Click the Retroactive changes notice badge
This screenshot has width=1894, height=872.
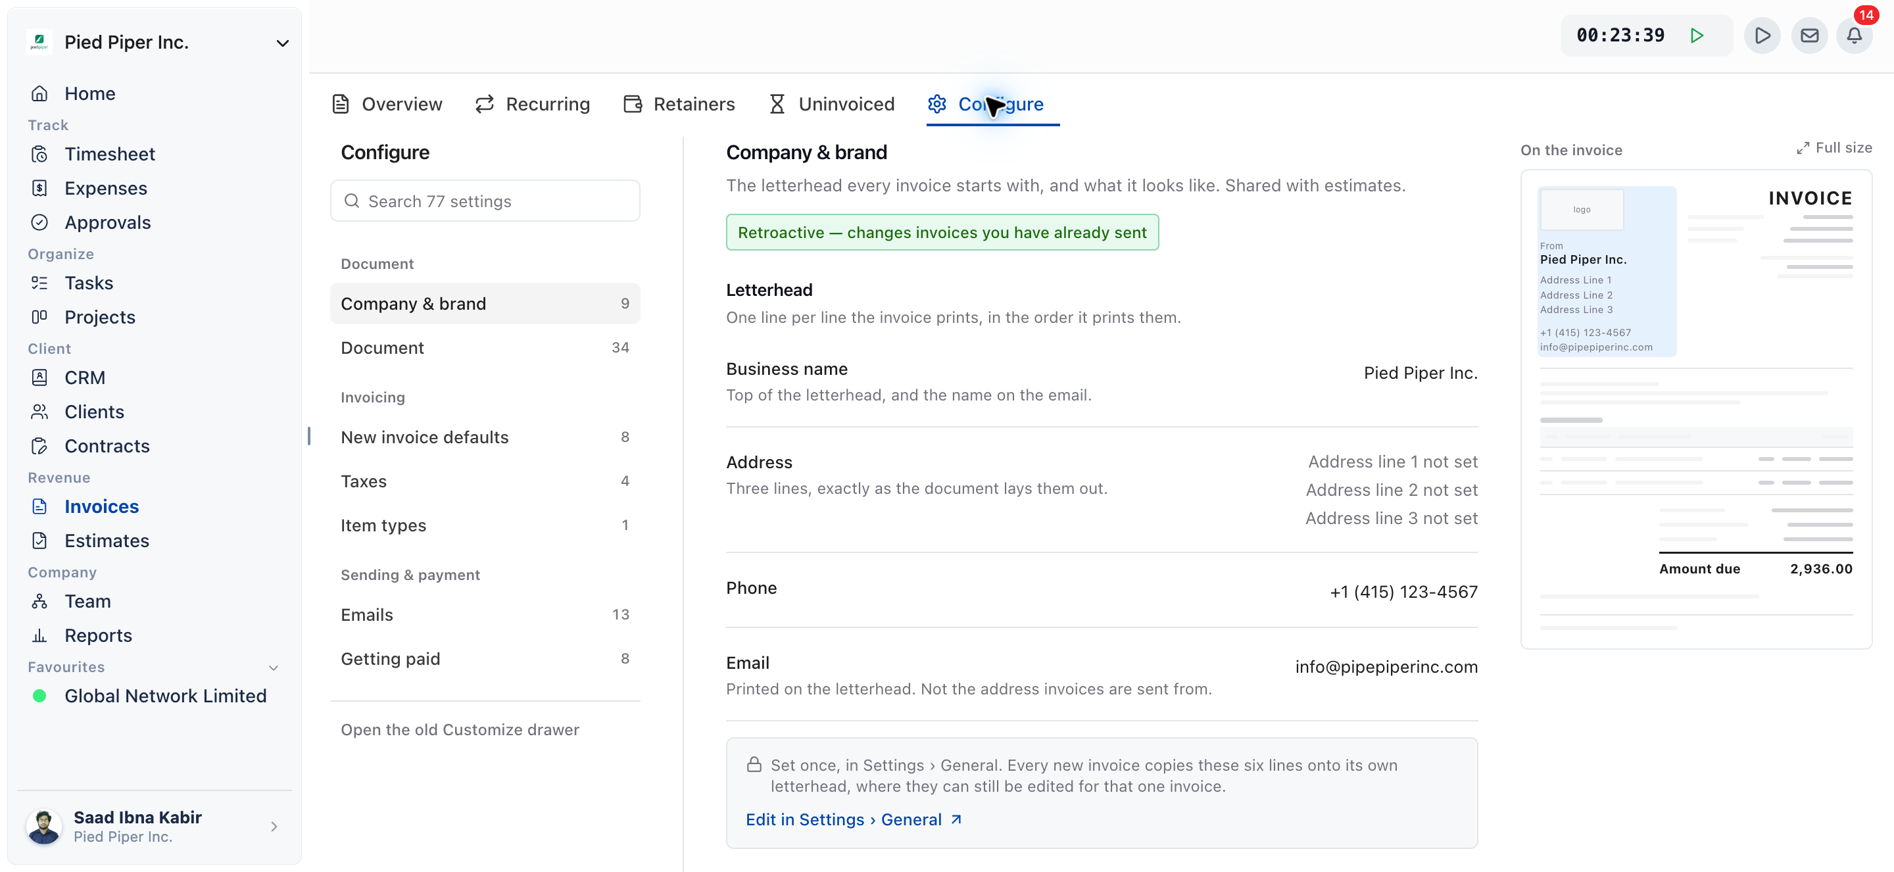942,232
